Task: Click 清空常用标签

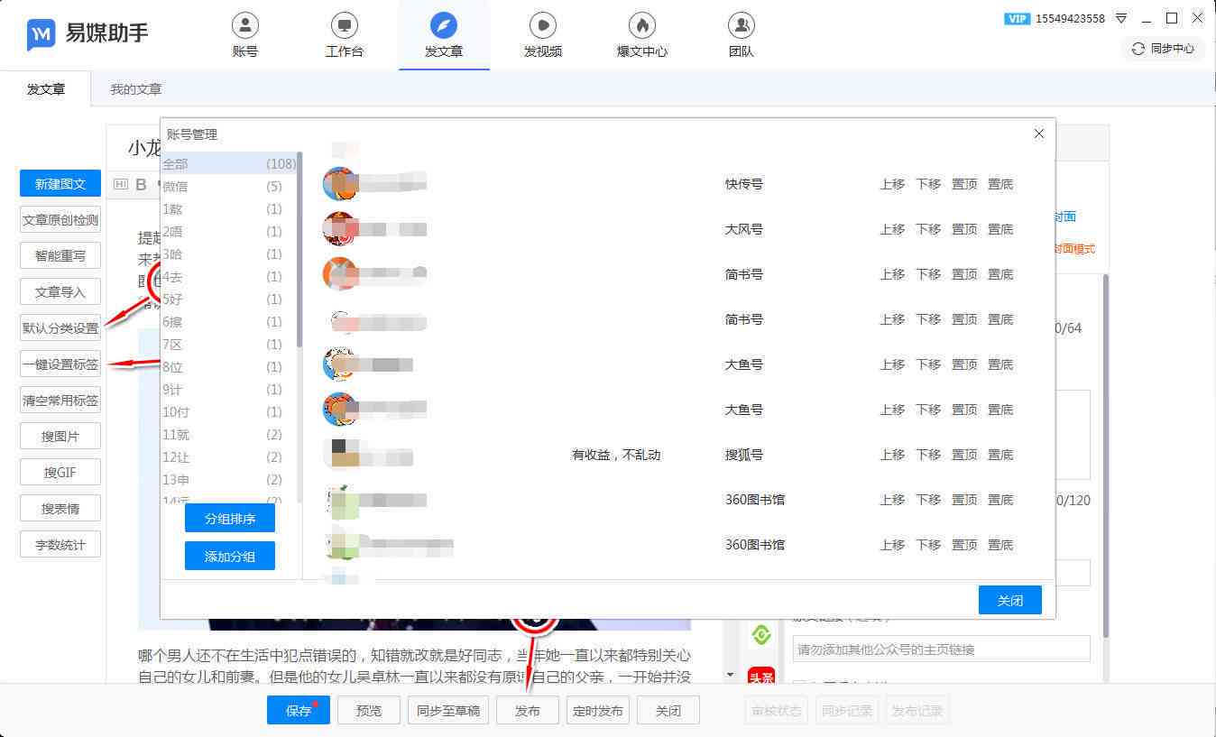Action: point(60,400)
